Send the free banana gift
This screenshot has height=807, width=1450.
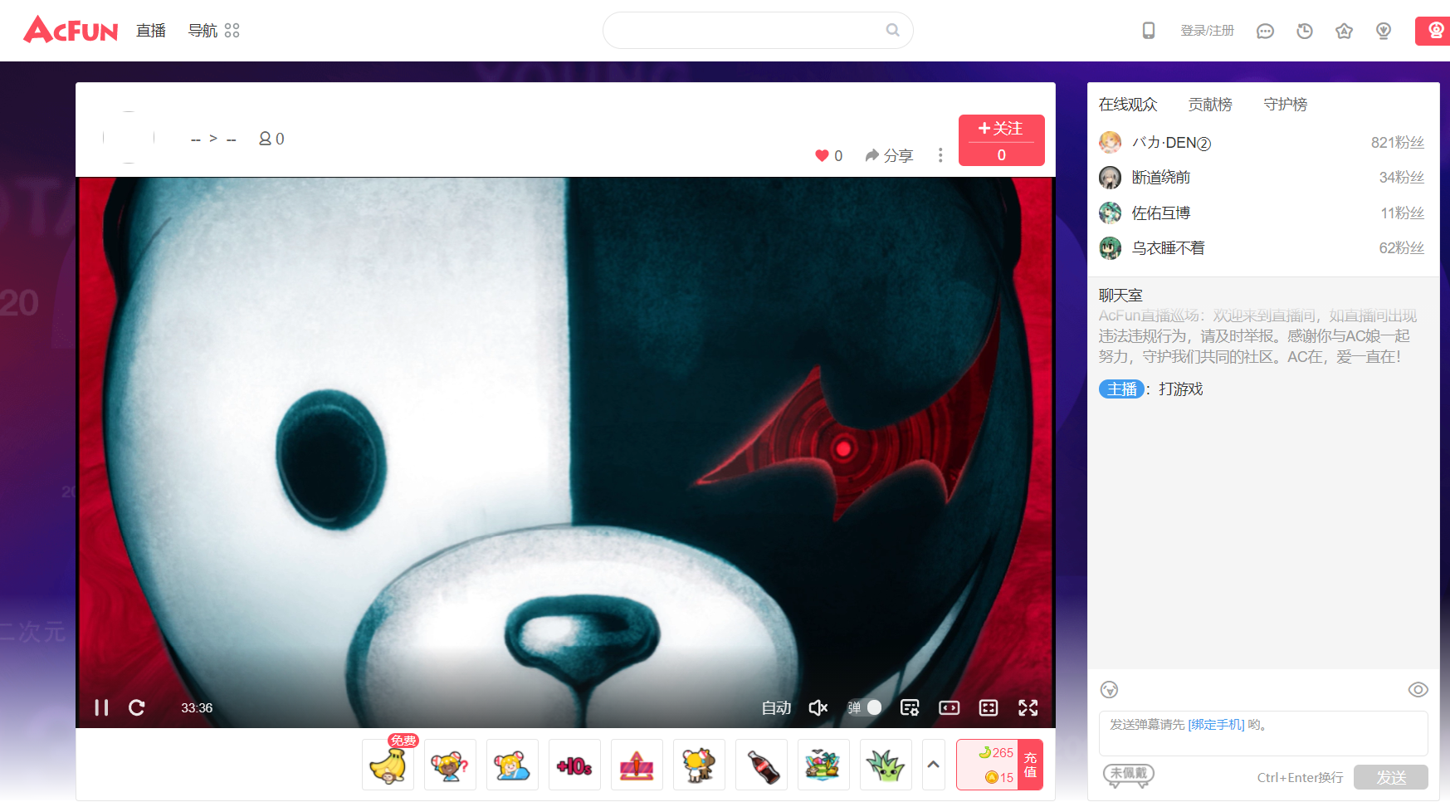pyautogui.click(x=388, y=764)
